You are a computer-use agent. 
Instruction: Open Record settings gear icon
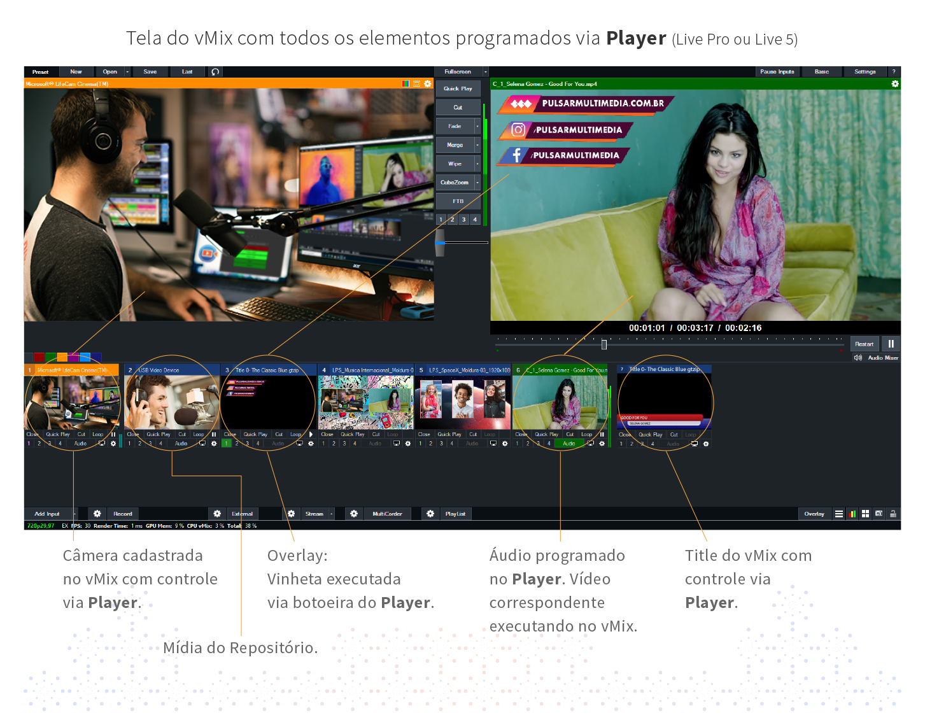pos(97,514)
